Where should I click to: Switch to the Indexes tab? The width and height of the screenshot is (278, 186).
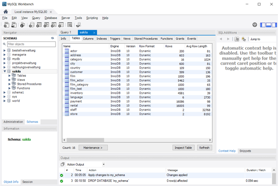click(102, 39)
